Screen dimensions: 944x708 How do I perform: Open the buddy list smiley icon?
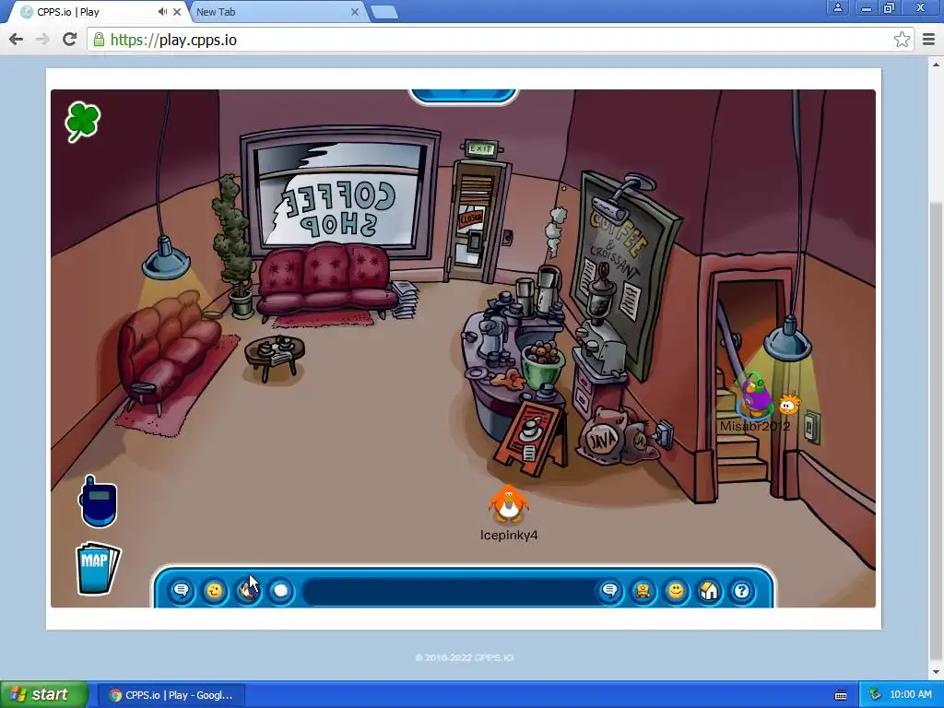pyautogui.click(x=676, y=591)
